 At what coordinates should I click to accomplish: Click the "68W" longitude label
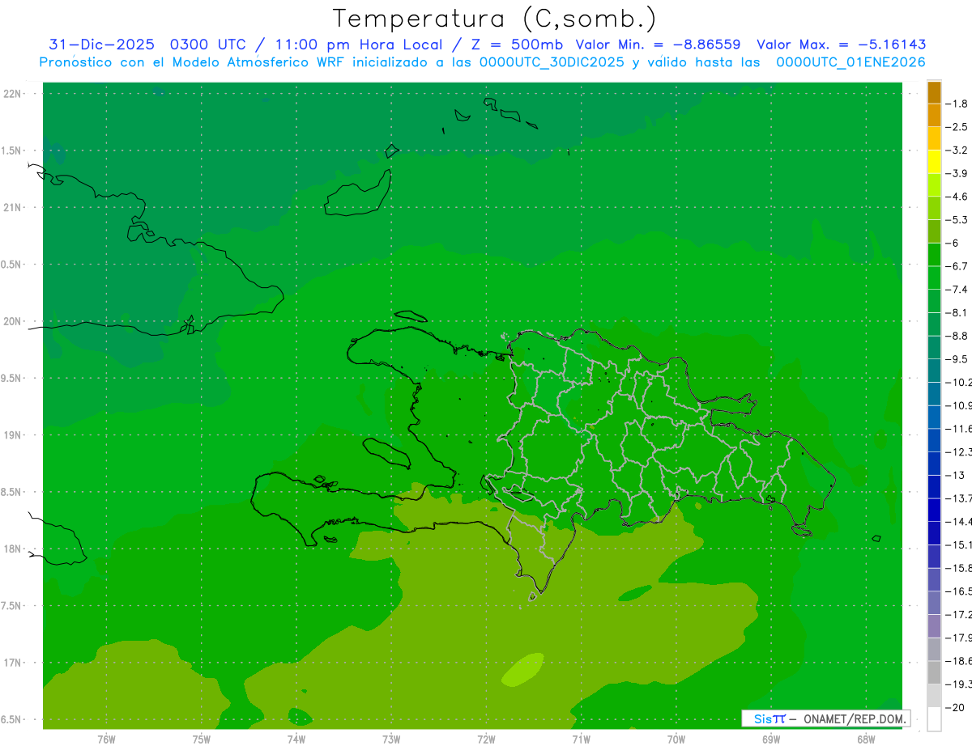866,739
